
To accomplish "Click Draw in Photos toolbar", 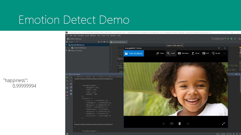I will 196,53.
